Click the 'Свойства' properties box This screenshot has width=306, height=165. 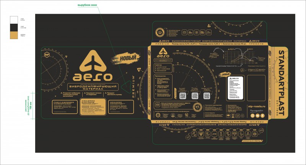[x=163, y=68]
